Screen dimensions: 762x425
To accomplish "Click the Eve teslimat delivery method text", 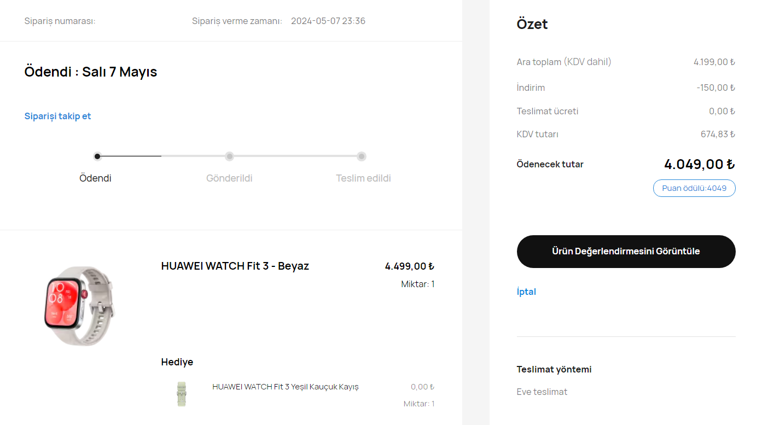I will coord(542,392).
